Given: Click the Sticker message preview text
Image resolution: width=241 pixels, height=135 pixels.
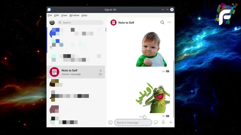Looking at the screenshot, I should pos(71,74).
